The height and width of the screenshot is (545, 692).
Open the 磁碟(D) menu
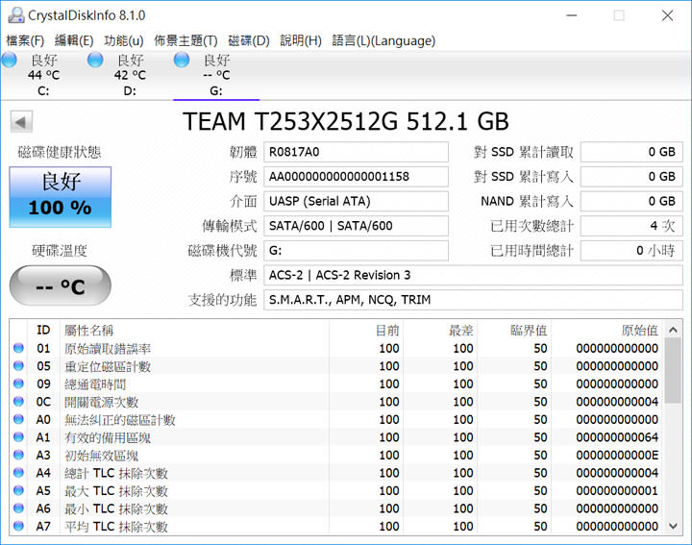[249, 40]
